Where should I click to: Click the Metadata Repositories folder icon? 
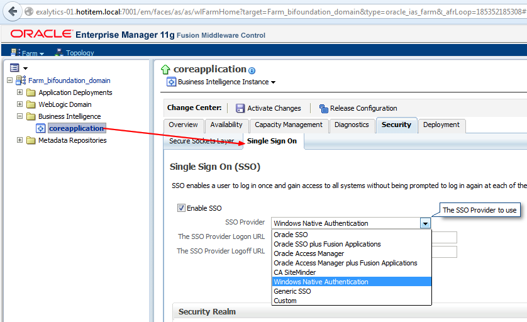30,140
